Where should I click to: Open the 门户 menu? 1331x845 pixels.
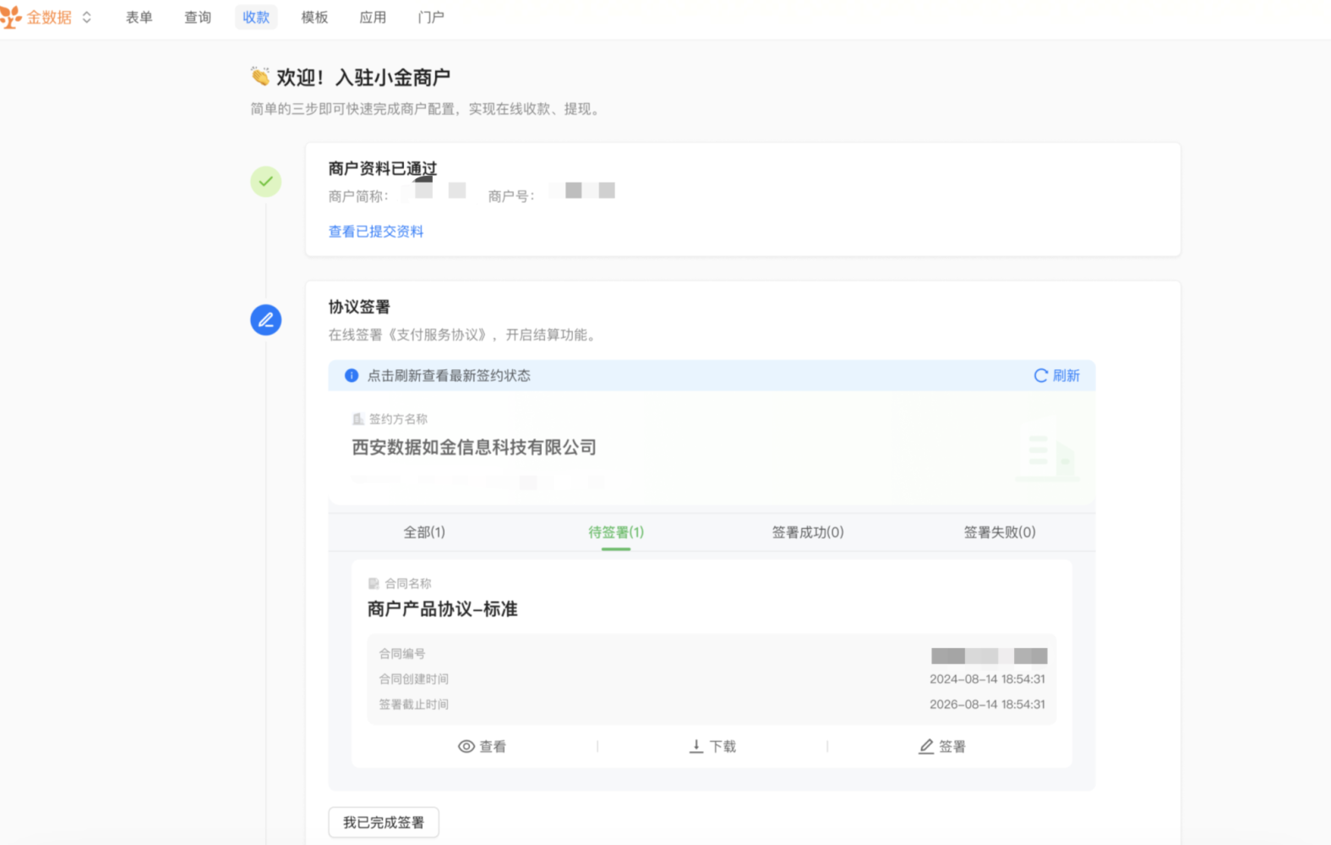(x=431, y=17)
